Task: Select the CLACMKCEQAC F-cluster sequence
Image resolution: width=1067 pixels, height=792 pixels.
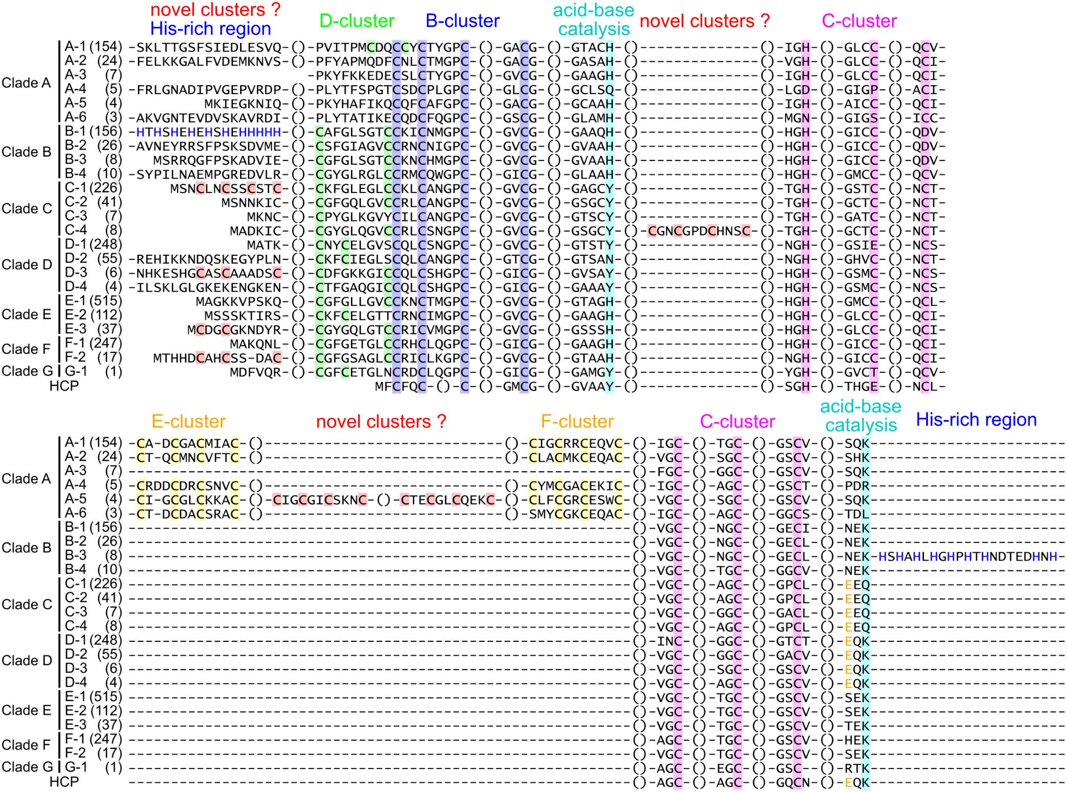Action: (576, 457)
